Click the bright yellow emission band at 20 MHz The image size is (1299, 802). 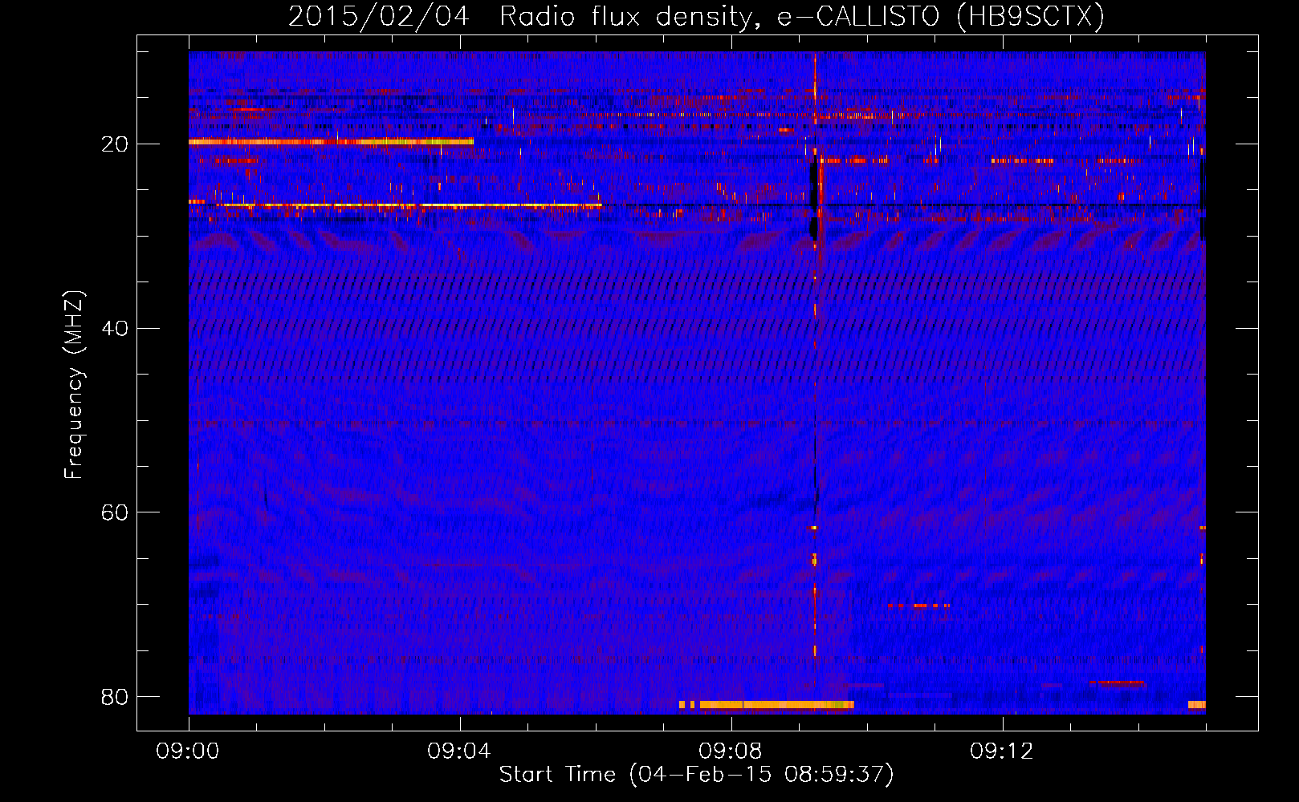(331, 142)
